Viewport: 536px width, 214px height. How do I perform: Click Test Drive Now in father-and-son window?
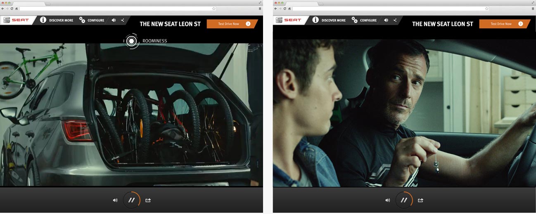click(505, 24)
